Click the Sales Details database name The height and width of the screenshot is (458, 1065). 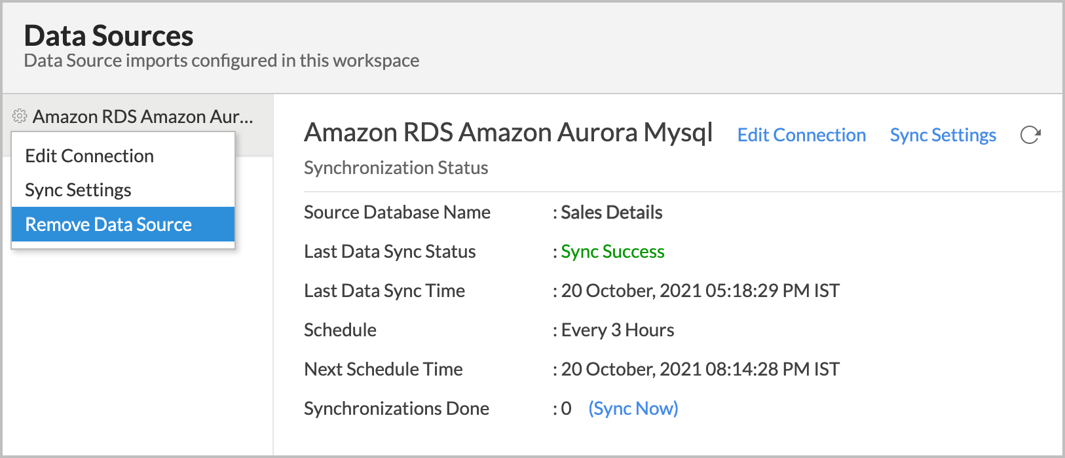pyautogui.click(x=612, y=212)
